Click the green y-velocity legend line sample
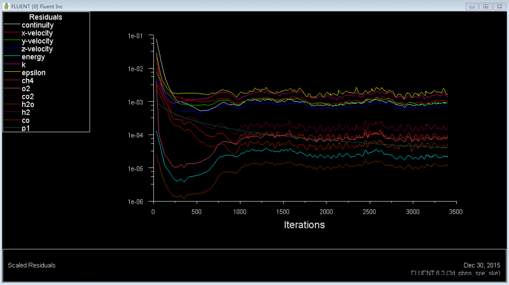 pos(12,41)
